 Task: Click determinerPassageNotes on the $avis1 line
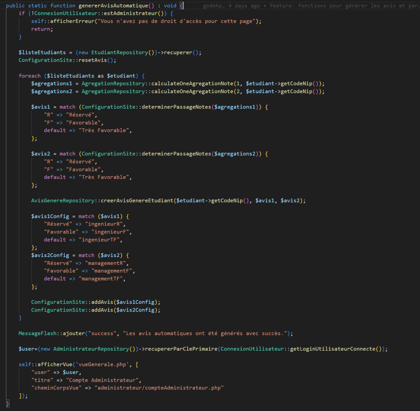[176, 107]
